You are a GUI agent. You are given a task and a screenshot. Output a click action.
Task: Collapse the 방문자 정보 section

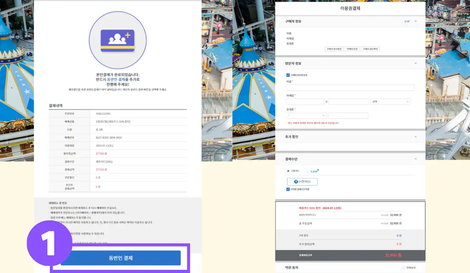(415, 63)
